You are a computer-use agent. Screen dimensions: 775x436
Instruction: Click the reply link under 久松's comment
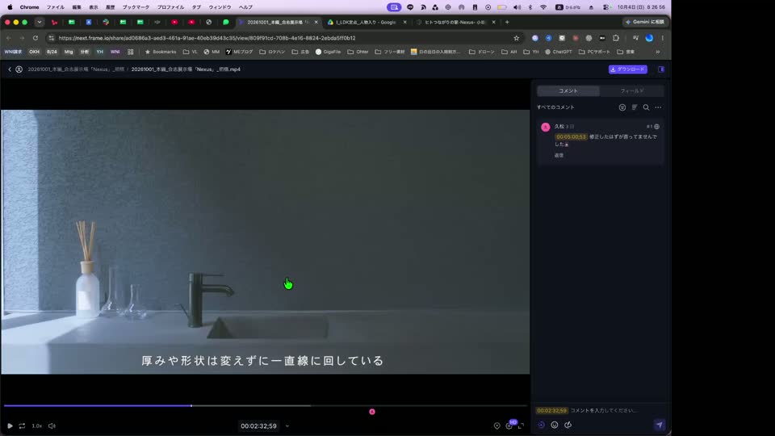coord(559,155)
